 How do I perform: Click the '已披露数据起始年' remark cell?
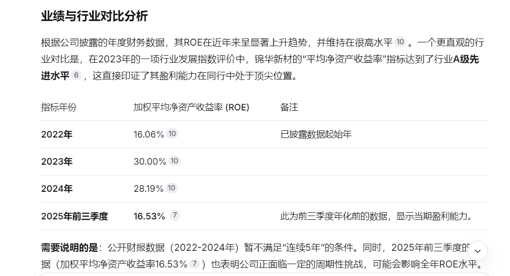pyautogui.click(x=316, y=135)
